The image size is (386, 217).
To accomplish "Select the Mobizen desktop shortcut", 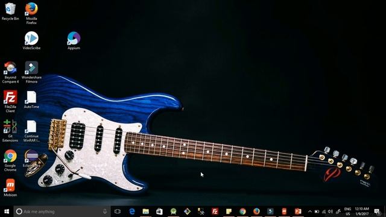I will click(10, 187).
